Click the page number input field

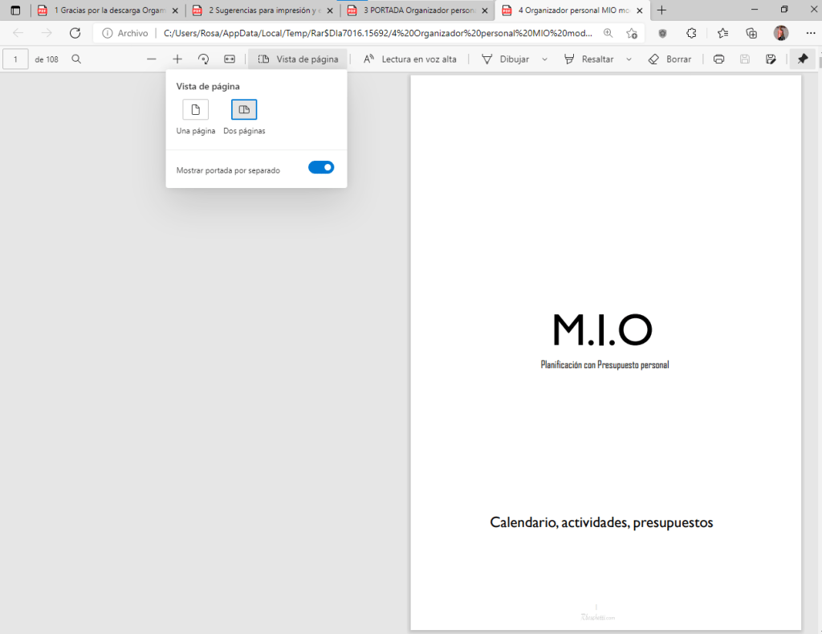coord(15,59)
